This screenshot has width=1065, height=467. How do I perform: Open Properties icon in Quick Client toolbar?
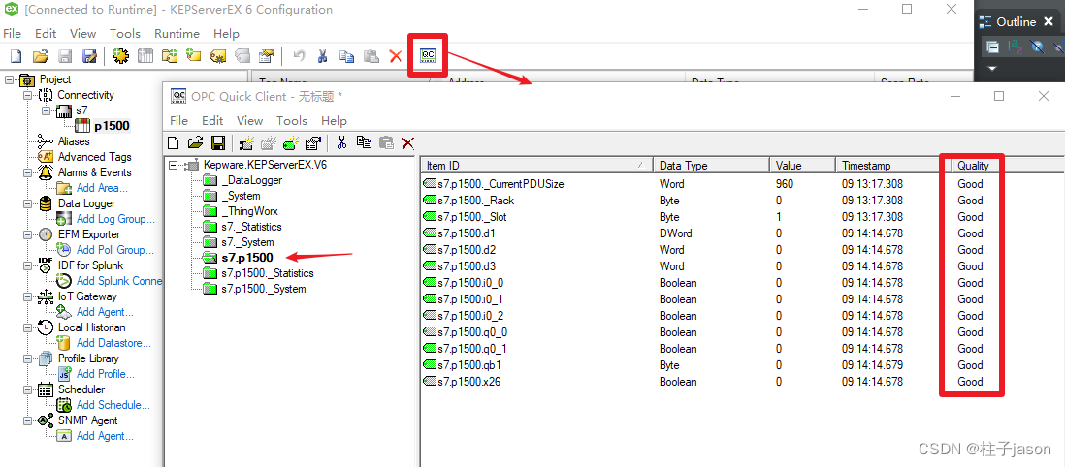tap(313, 142)
